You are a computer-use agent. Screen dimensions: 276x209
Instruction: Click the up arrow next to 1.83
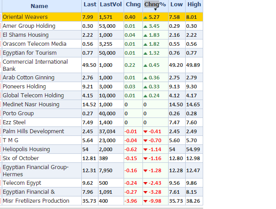[x=145, y=35]
